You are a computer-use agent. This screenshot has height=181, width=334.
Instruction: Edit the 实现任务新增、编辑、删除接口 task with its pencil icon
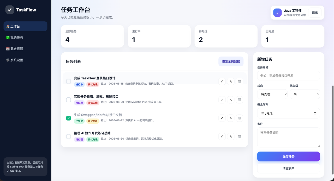pos(231,100)
